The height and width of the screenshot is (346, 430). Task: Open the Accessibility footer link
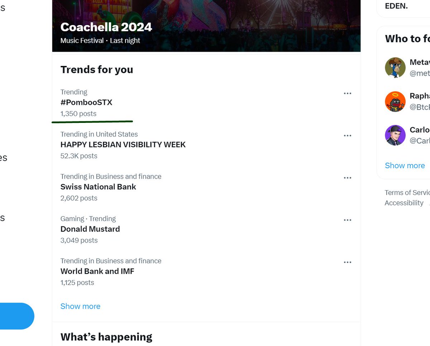404,203
